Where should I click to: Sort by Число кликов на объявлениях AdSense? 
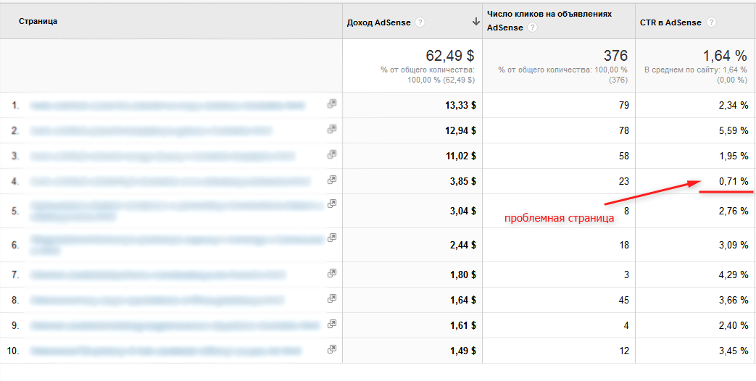coord(549,14)
